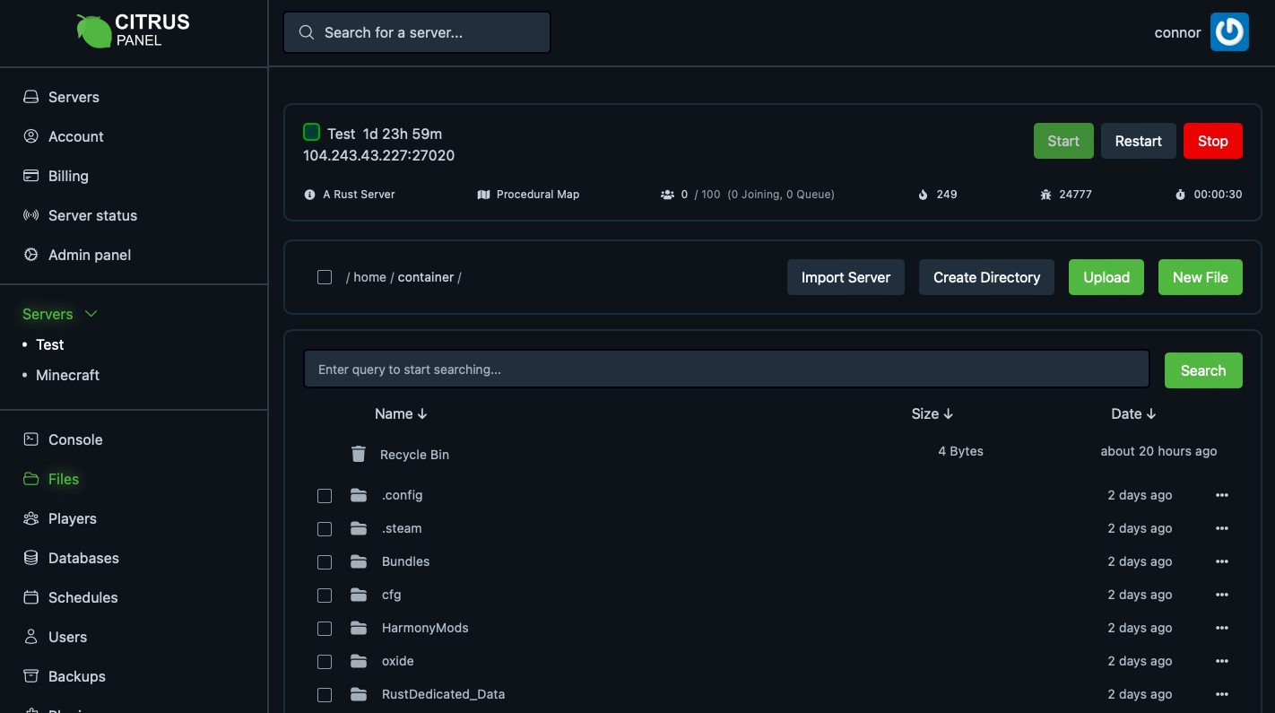
Task: Click the Server status signal icon
Action: pyautogui.click(x=30, y=215)
